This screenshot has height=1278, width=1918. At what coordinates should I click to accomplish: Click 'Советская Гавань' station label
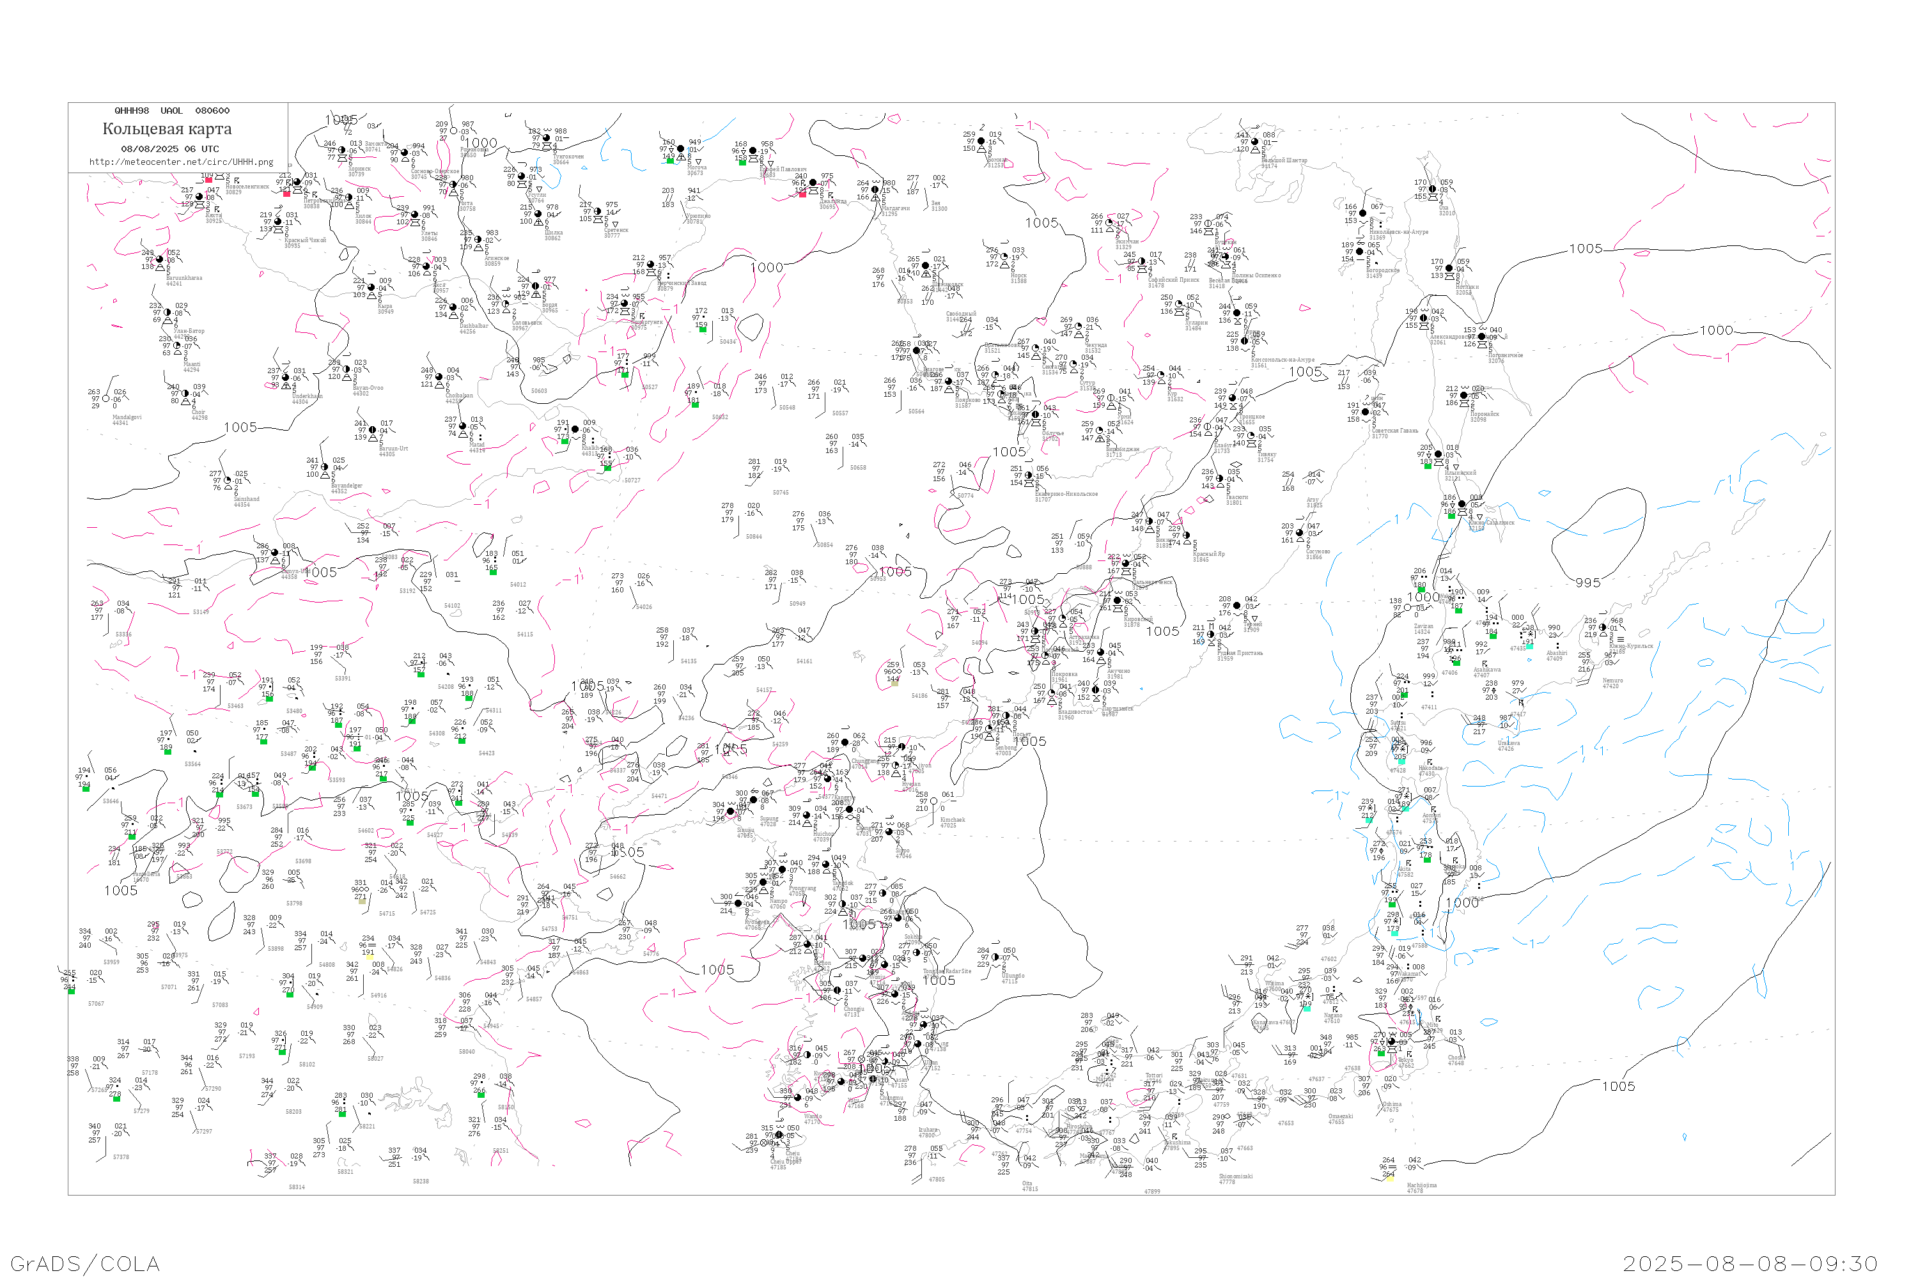1395,430
